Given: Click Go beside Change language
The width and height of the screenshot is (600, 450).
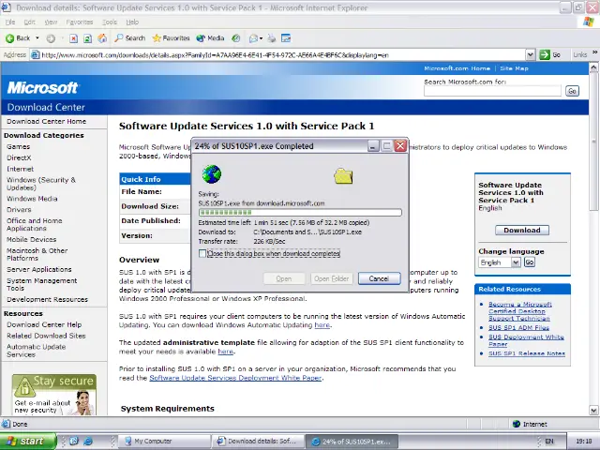Looking at the screenshot, I should click(x=529, y=262).
